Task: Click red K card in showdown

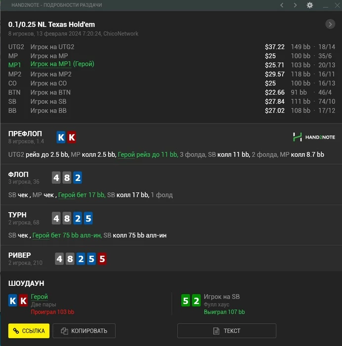Action: [23, 301]
